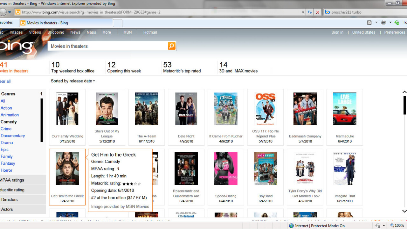Expand the MPAA ratings filter section
Viewport: 407px width, 229px height.
22,180
